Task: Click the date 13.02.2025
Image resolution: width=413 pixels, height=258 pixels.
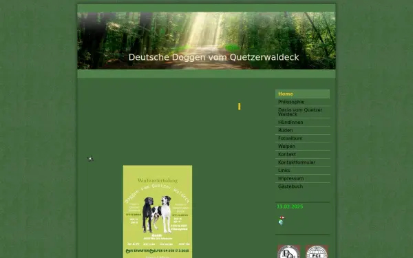Action: [290, 206]
